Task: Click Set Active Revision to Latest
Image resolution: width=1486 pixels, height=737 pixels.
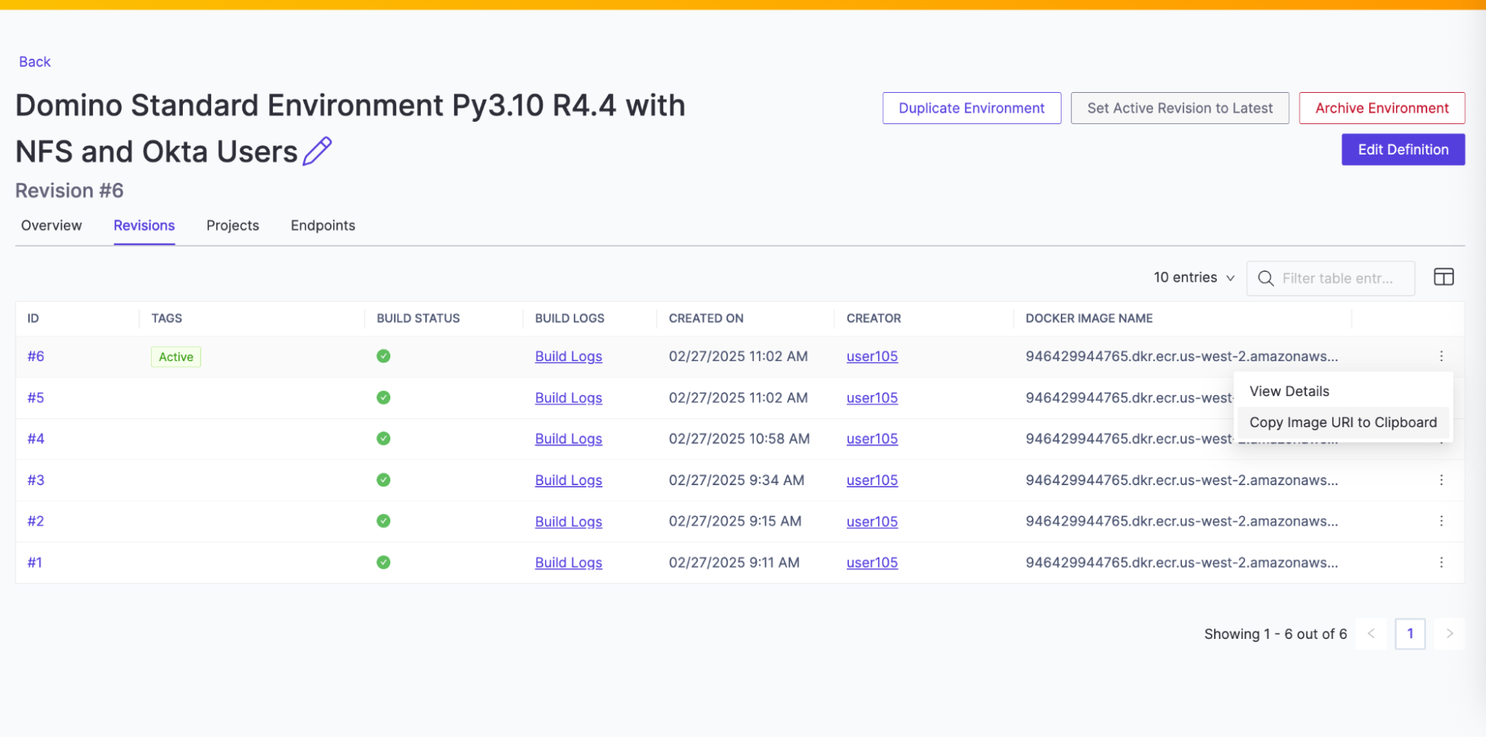Action: pyautogui.click(x=1180, y=108)
